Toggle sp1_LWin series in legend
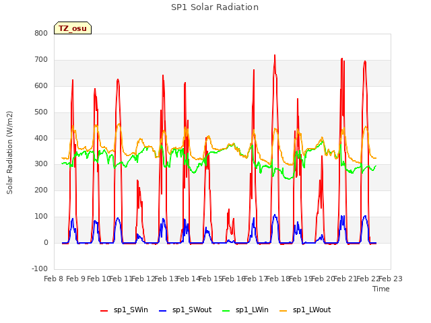Viewport: 431px width, 323px height. point(245,310)
